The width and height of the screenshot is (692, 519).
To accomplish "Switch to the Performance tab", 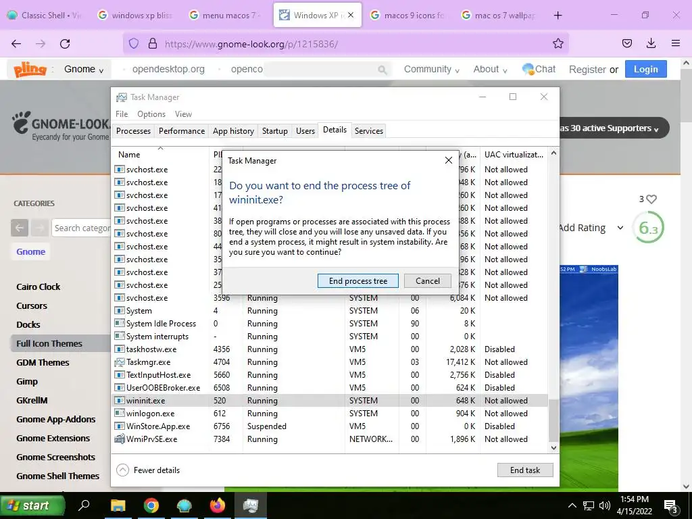I will click(181, 130).
